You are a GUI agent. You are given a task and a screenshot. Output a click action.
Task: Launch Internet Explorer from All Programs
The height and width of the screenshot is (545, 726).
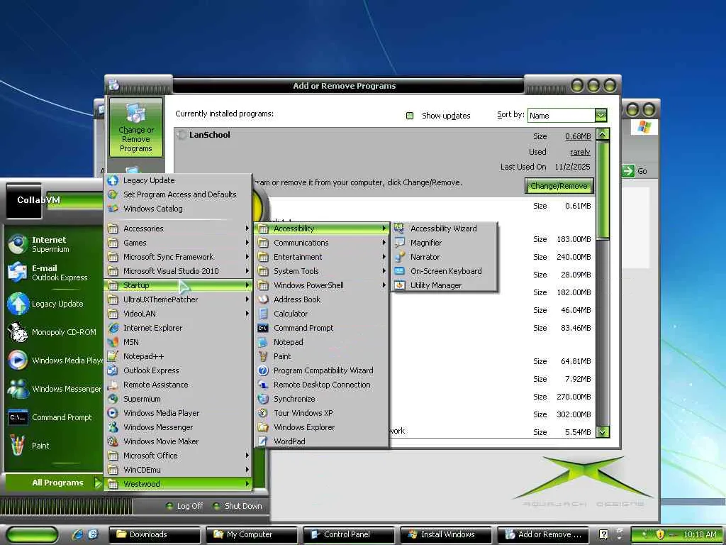pos(178,328)
